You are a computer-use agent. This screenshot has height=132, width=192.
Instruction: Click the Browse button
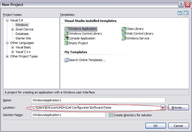178,108
